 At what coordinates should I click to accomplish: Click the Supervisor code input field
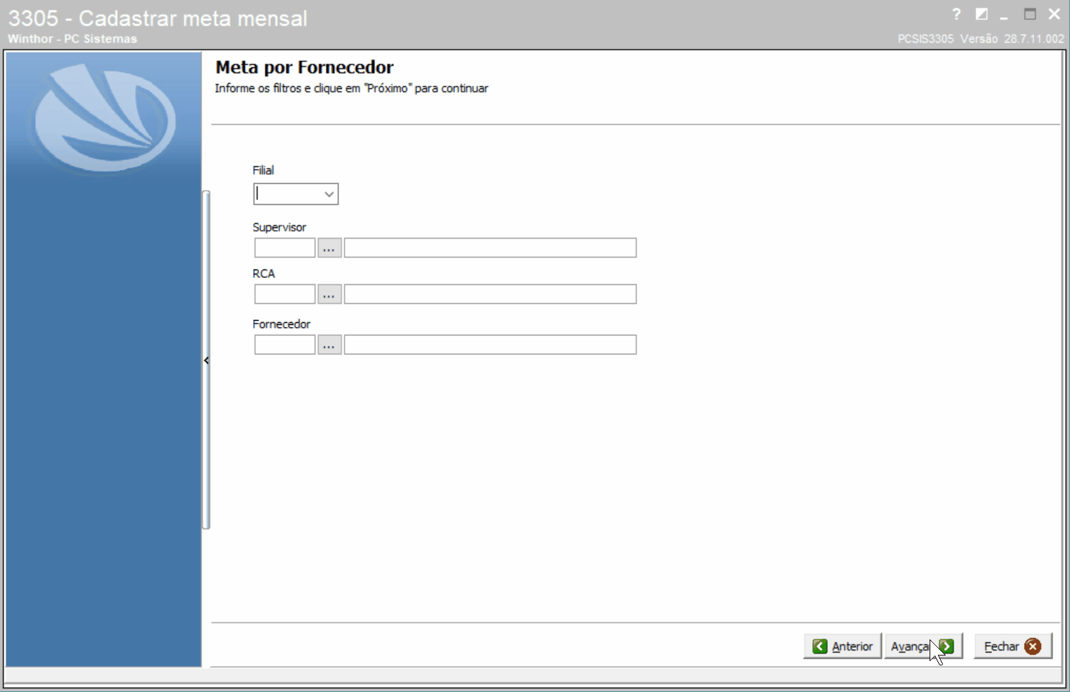click(284, 248)
